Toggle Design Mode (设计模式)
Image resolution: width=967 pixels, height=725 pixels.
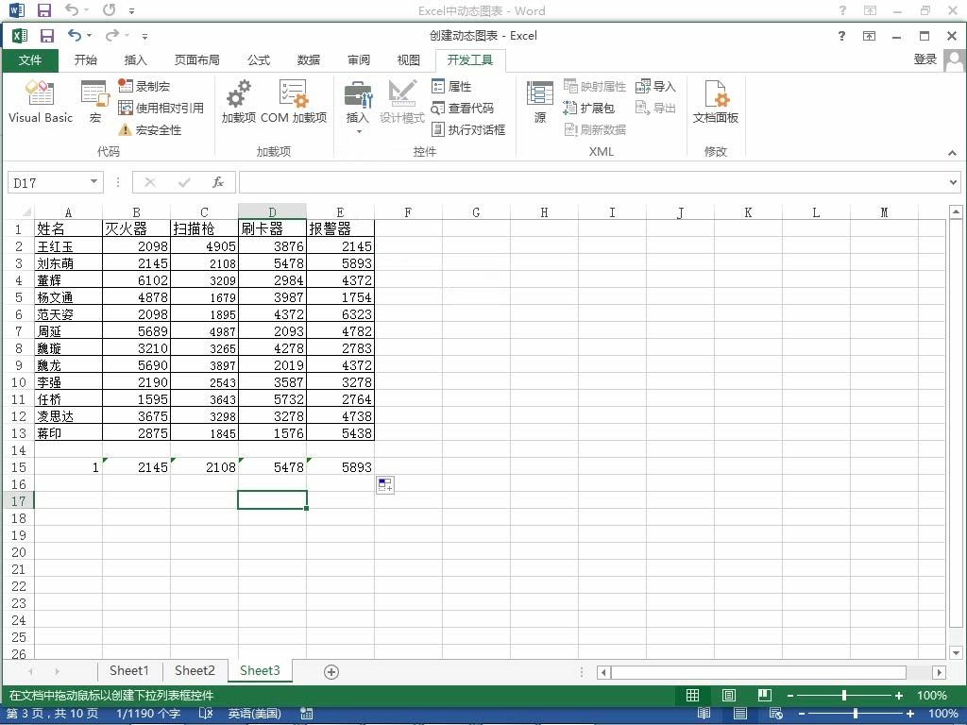(402, 102)
